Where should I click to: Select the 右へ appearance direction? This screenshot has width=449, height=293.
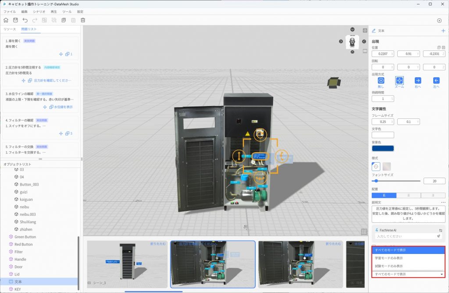tap(418, 81)
